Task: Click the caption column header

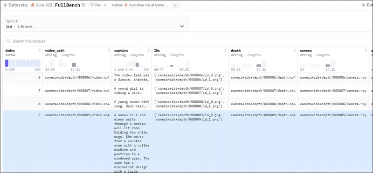Action: click(121, 51)
